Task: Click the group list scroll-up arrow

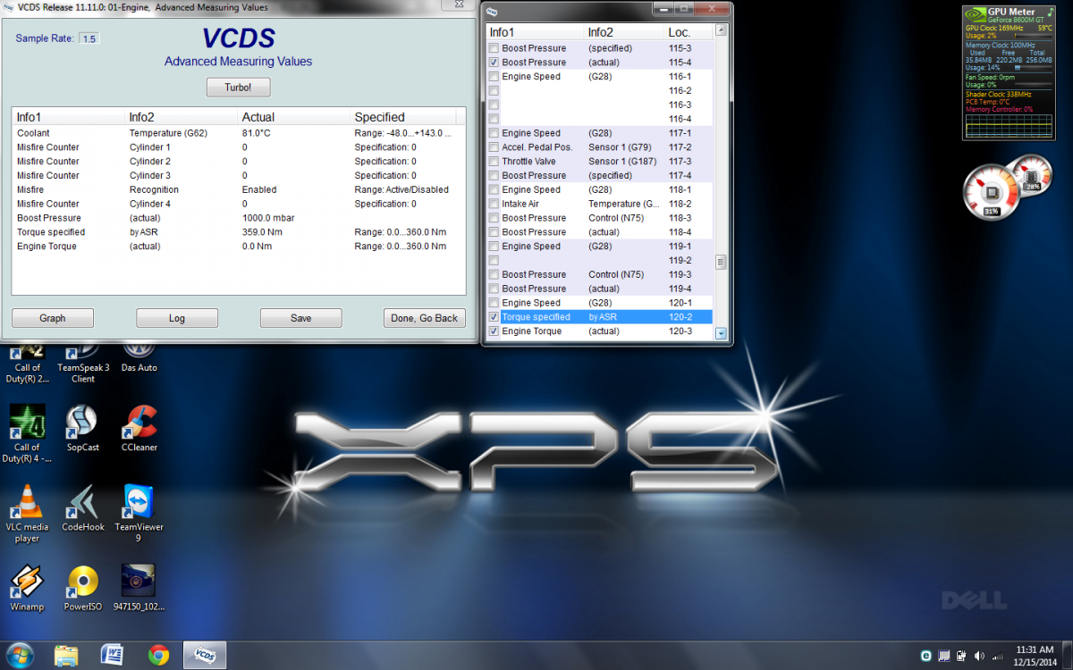Action: coord(722,32)
